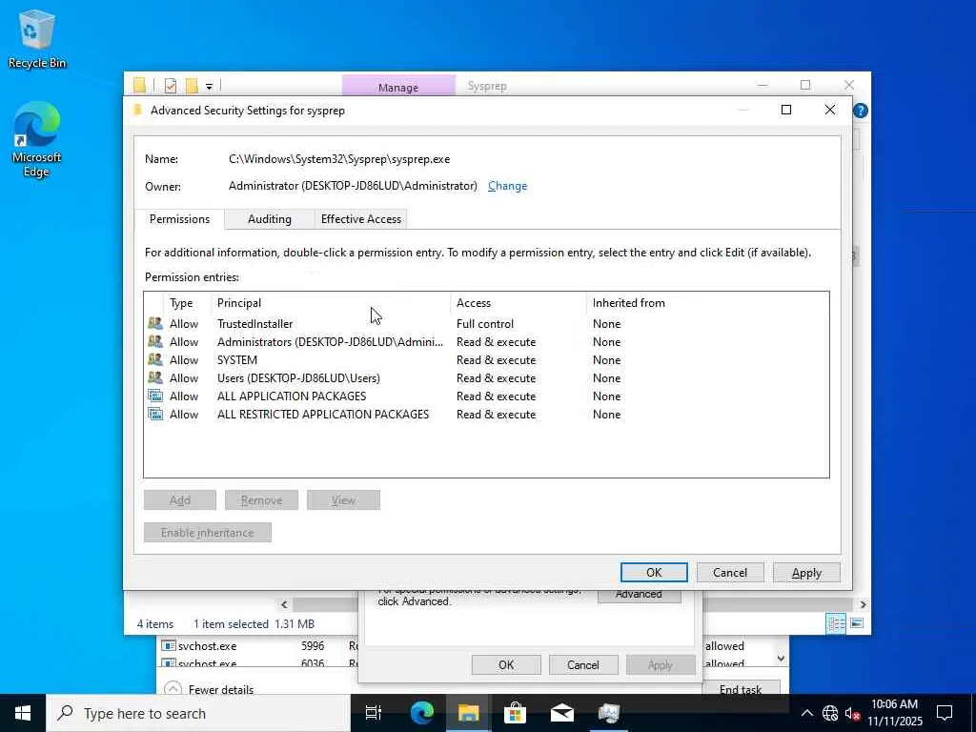The image size is (976, 732).
Task: Switch Explorer to large icons view
Action: coord(857,623)
